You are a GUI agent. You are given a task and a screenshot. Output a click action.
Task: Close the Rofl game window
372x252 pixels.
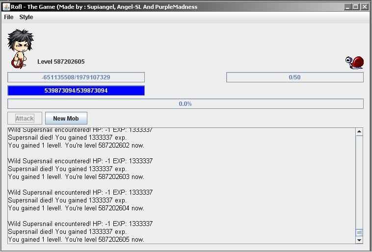tap(364, 7)
